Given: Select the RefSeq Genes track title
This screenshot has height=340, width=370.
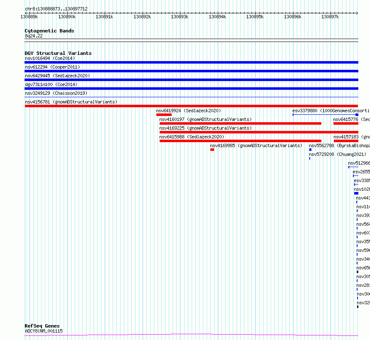Looking at the screenshot, I should pos(42,326).
